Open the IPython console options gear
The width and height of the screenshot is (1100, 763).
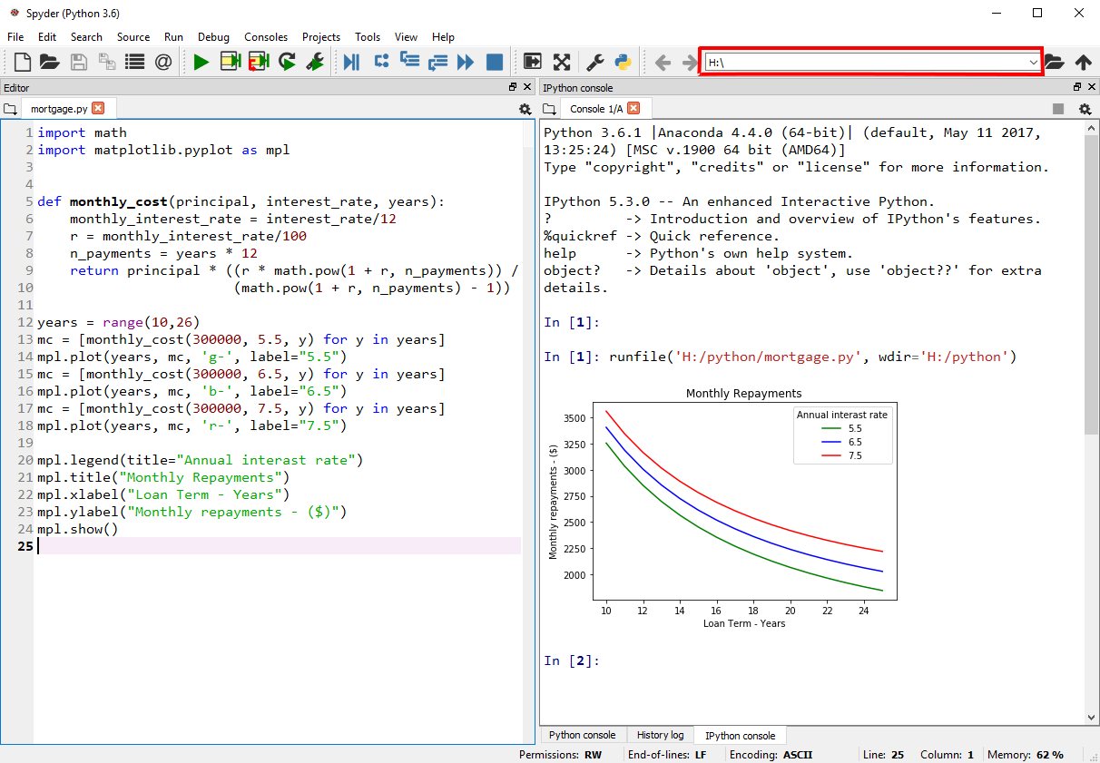[x=1085, y=109]
